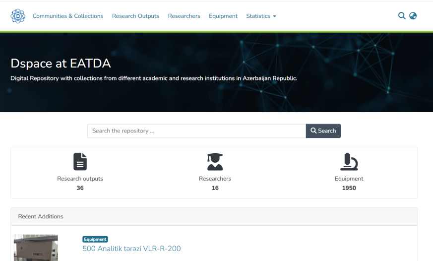This screenshot has height=261, width=433.
Task: Click the Research outputs count 36
Action: pos(80,188)
